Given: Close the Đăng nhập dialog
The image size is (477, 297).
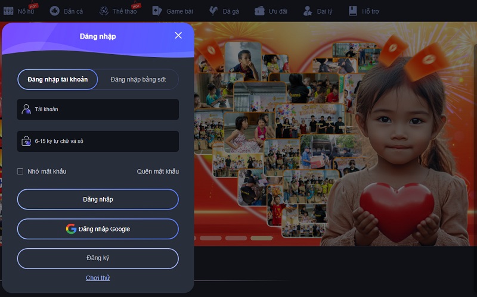Looking at the screenshot, I should click(x=178, y=36).
